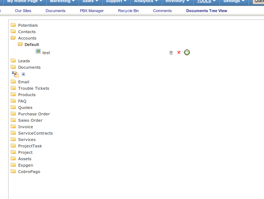This screenshot has height=199, width=264.
Task: Select the ServiceContracts folder in tree
Action: point(35,133)
